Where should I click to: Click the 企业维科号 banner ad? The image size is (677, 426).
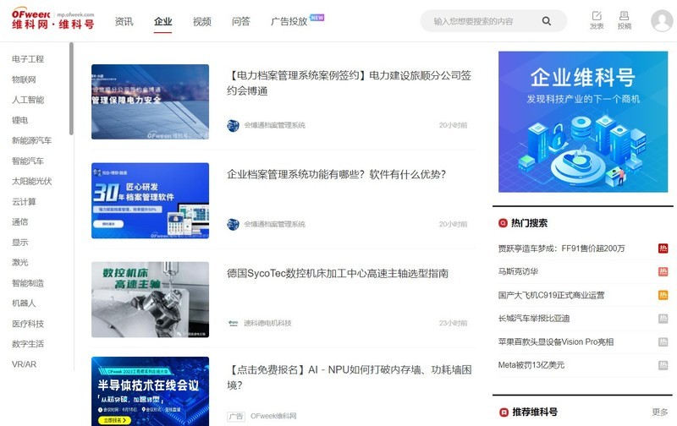(583, 122)
